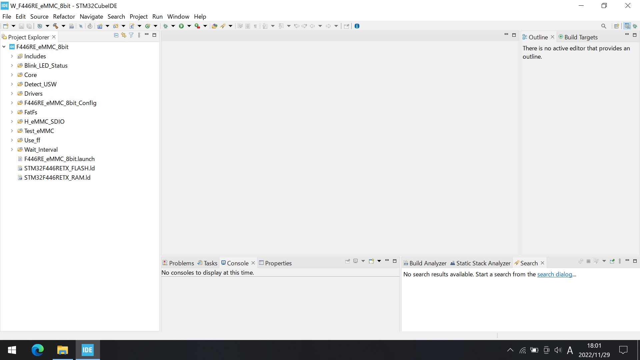The width and height of the screenshot is (640, 360).
Task: Open the File menu
Action: [x=7, y=16]
